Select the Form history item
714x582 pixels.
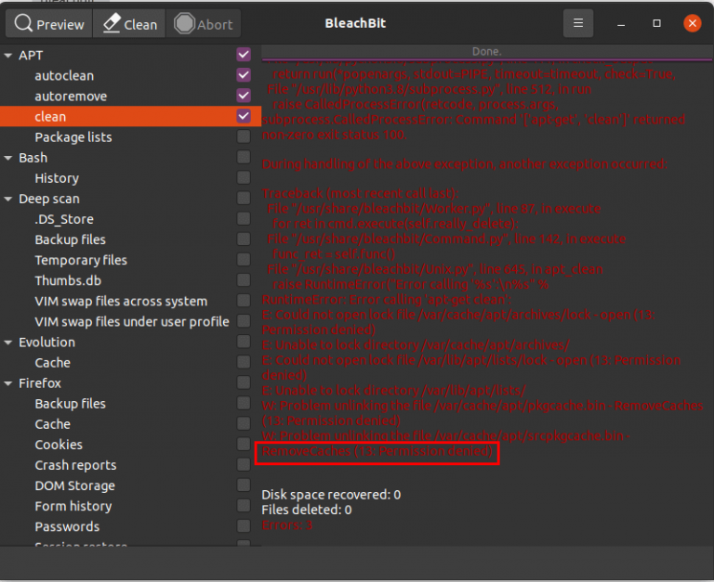click(73, 506)
